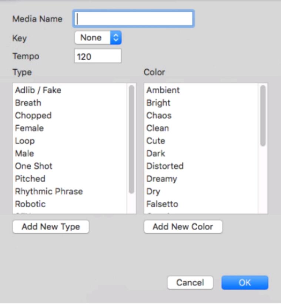Screen dimensions: 281x304
Task: Select 'Distorted' from Color list
Action: pos(165,166)
